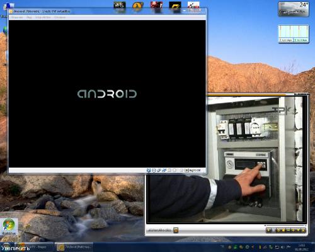This screenshot has width=315, height=252.
Task: Play video in the AVerMedia player
Action: point(268,230)
